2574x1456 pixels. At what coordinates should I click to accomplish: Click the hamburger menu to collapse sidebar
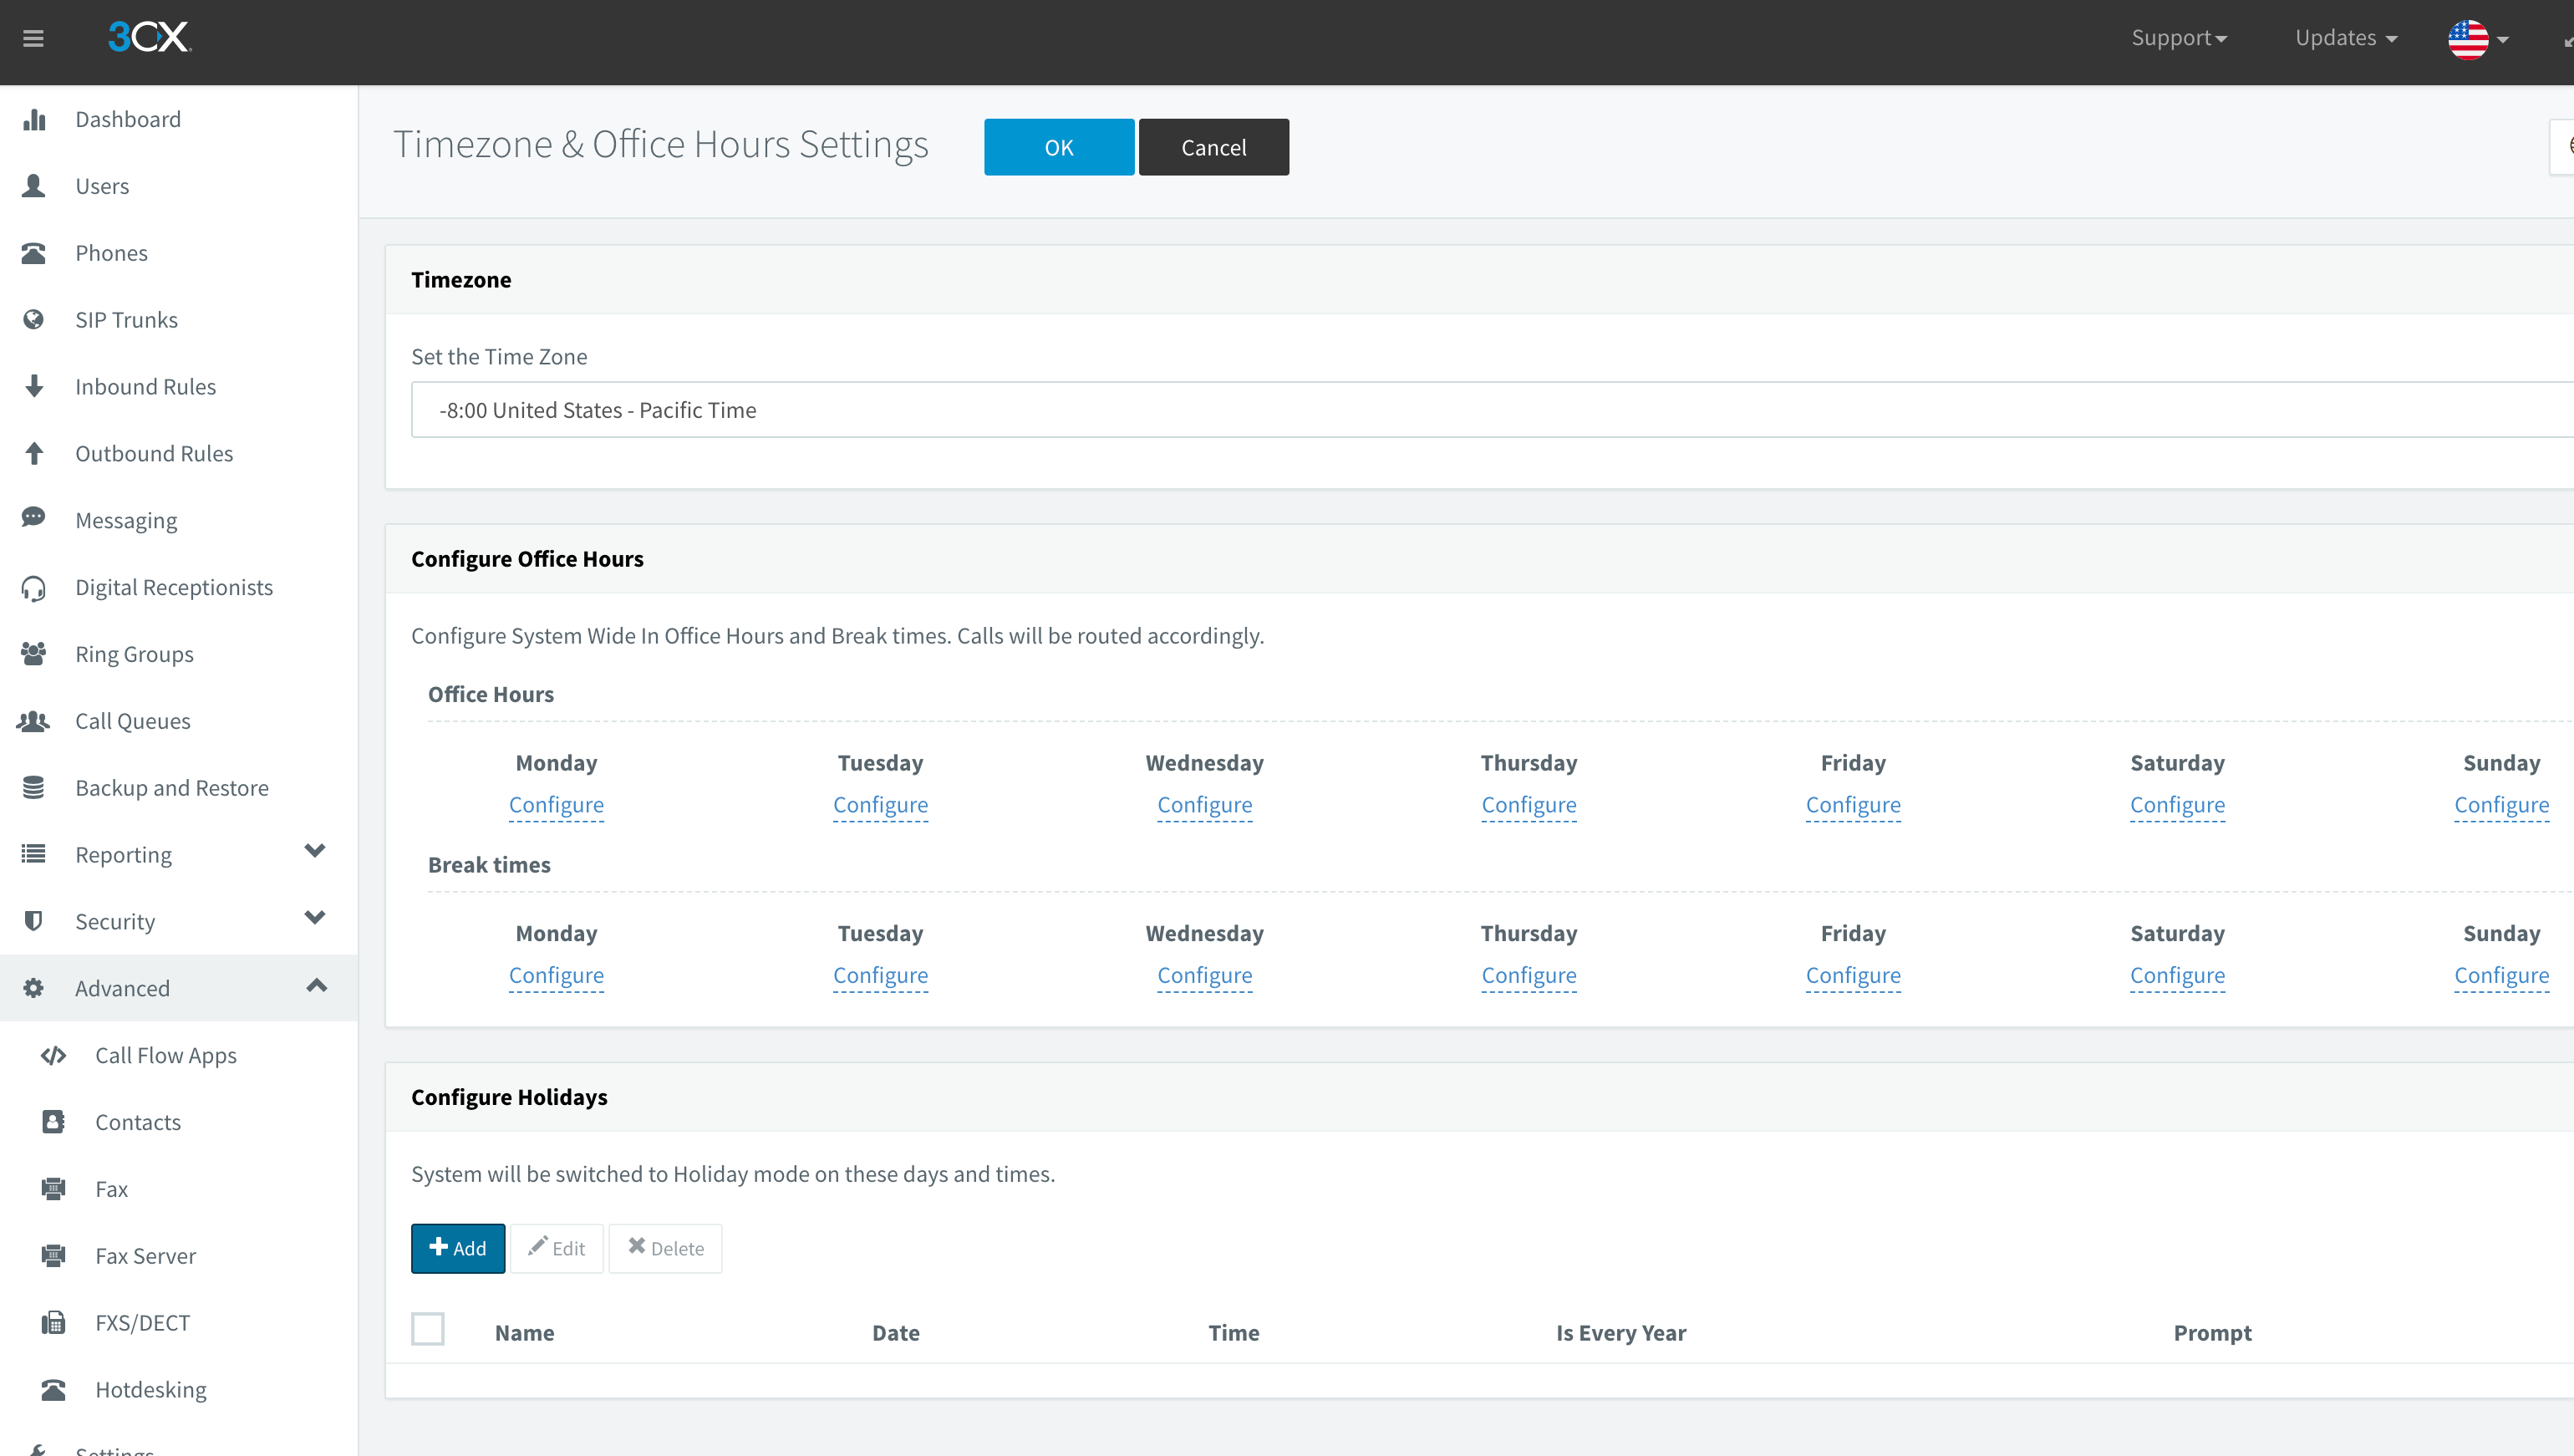[x=33, y=38]
